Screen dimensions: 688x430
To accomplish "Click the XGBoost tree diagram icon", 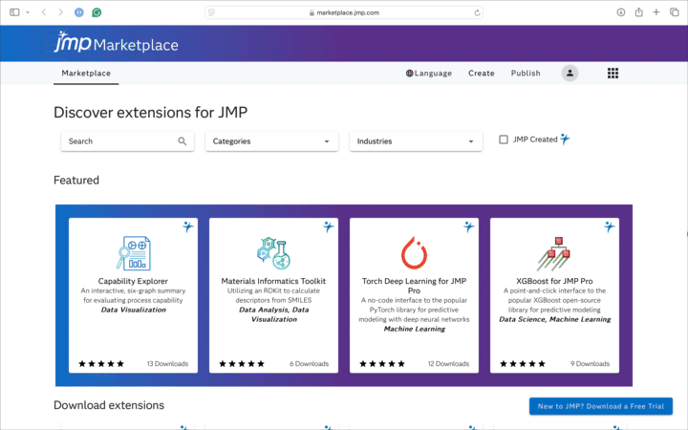I will tap(554, 252).
